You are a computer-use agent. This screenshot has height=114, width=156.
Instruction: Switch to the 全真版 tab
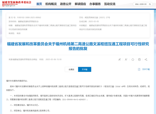pos(71,69)
